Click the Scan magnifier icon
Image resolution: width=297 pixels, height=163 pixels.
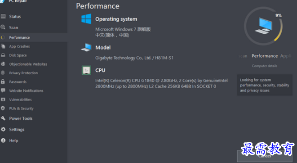pos(3,27)
